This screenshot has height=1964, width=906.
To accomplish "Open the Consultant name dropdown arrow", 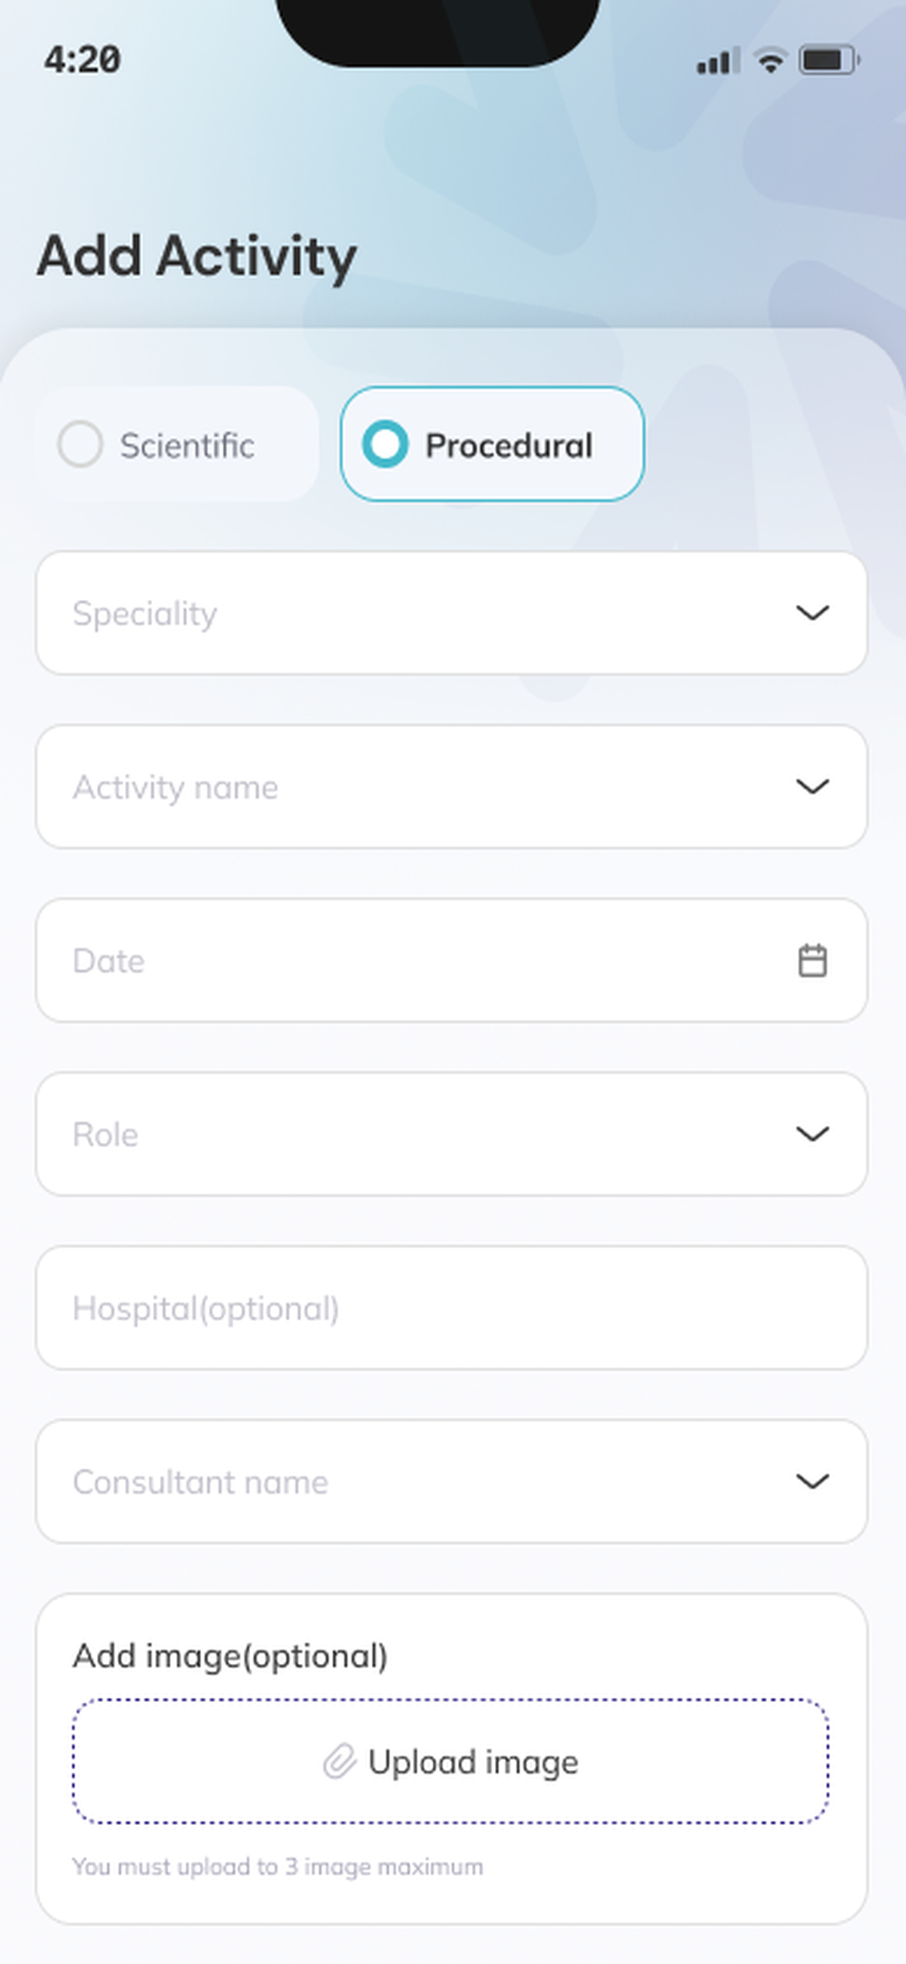I will [812, 1481].
